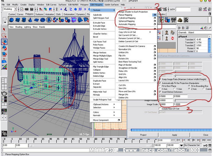Activate the scale tool
Image resolution: width=213 pixels, height=156 pixels.
(4, 54)
